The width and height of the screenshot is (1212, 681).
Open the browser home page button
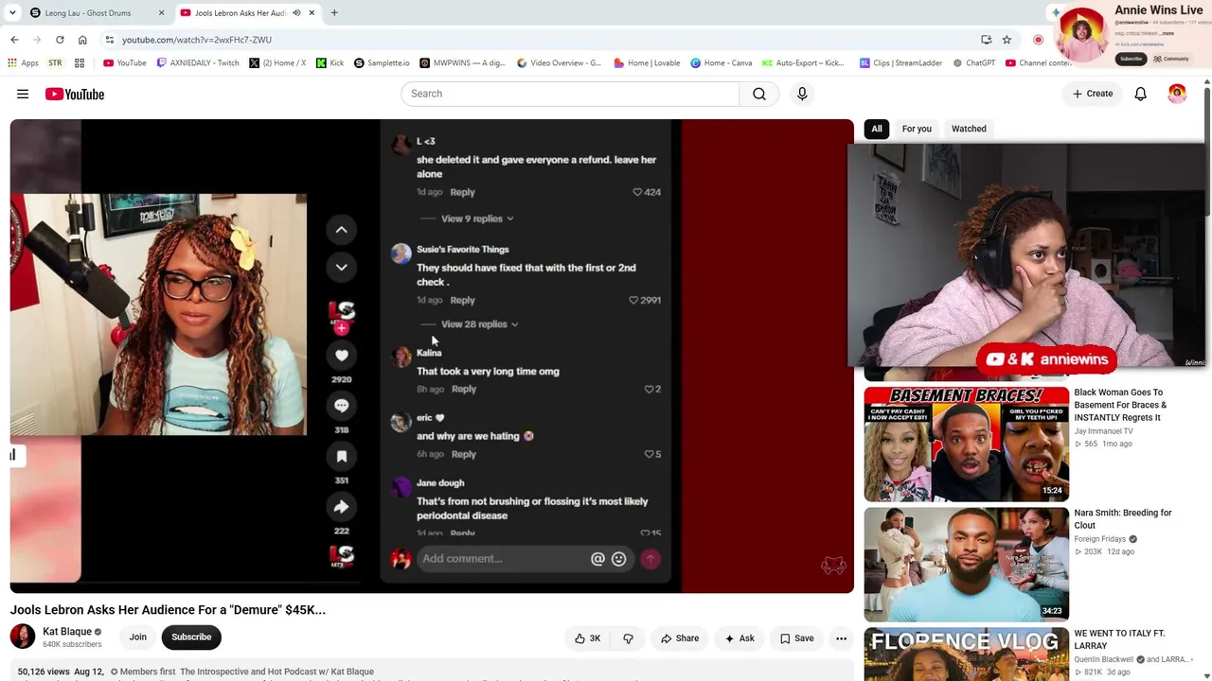tap(82, 40)
